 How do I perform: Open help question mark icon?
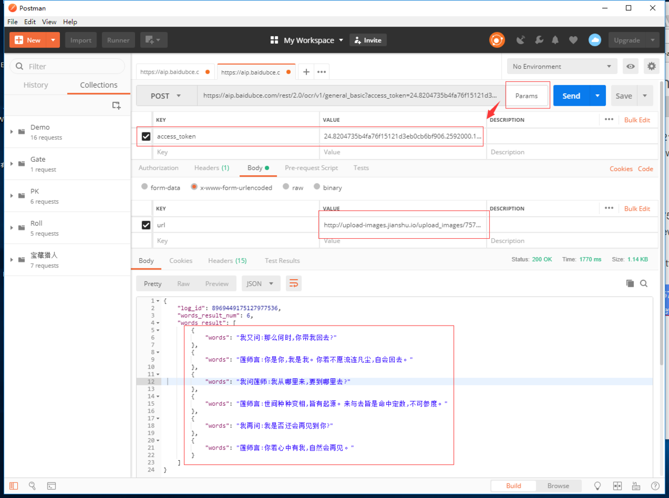(x=655, y=486)
